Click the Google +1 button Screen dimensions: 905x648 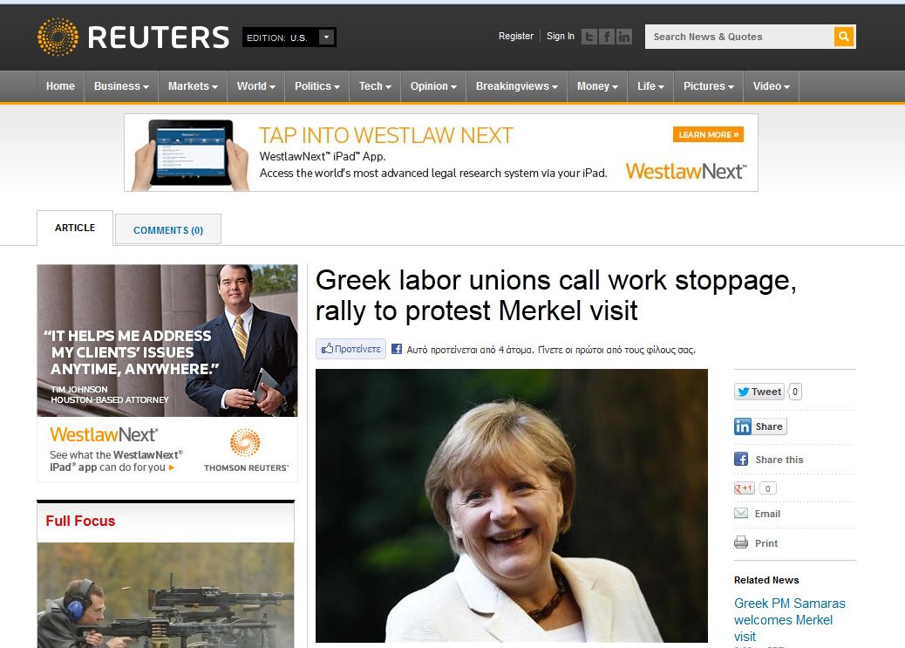(744, 488)
